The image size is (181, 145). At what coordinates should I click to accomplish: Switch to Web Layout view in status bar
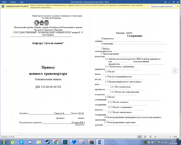click(x=150, y=137)
